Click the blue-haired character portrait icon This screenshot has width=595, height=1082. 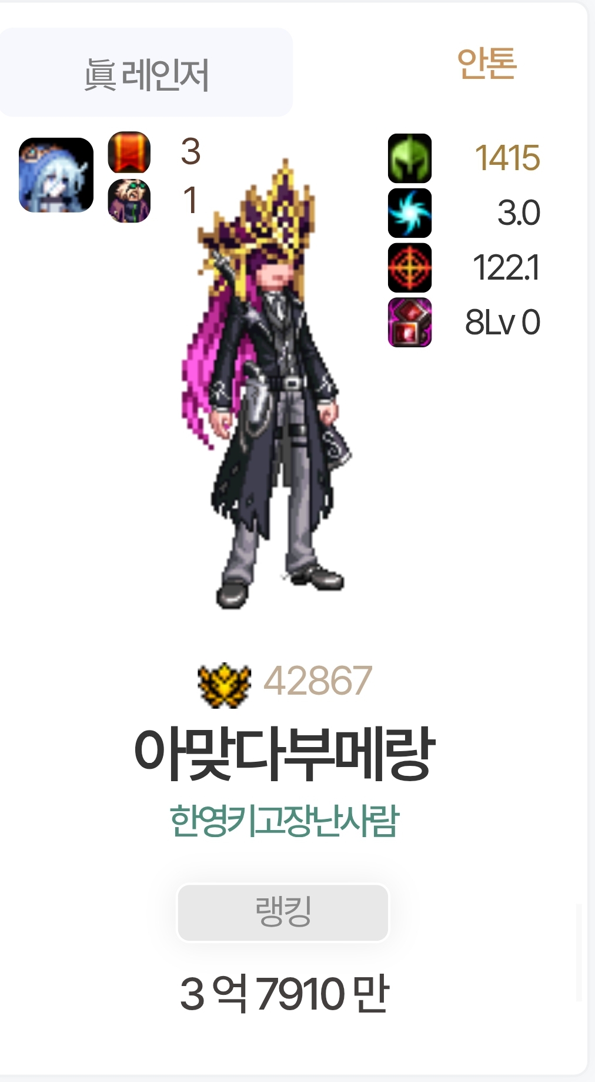56,175
